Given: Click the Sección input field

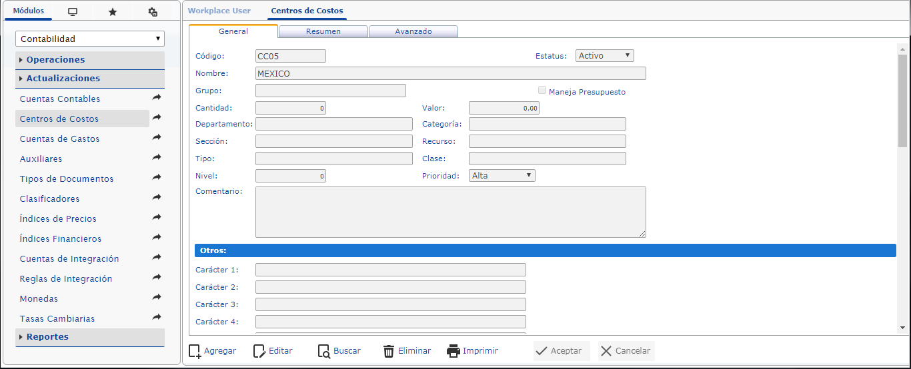Looking at the screenshot, I should 334,141.
